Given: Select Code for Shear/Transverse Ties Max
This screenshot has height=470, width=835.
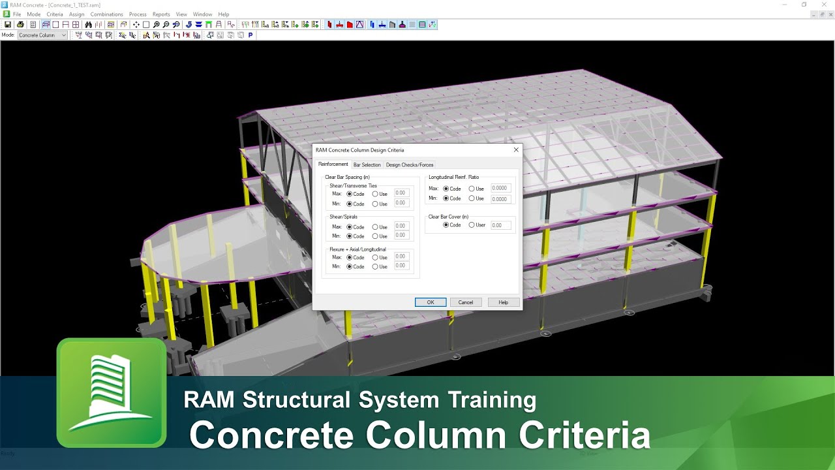Looking at the screenshot, I should click(356, 194).
